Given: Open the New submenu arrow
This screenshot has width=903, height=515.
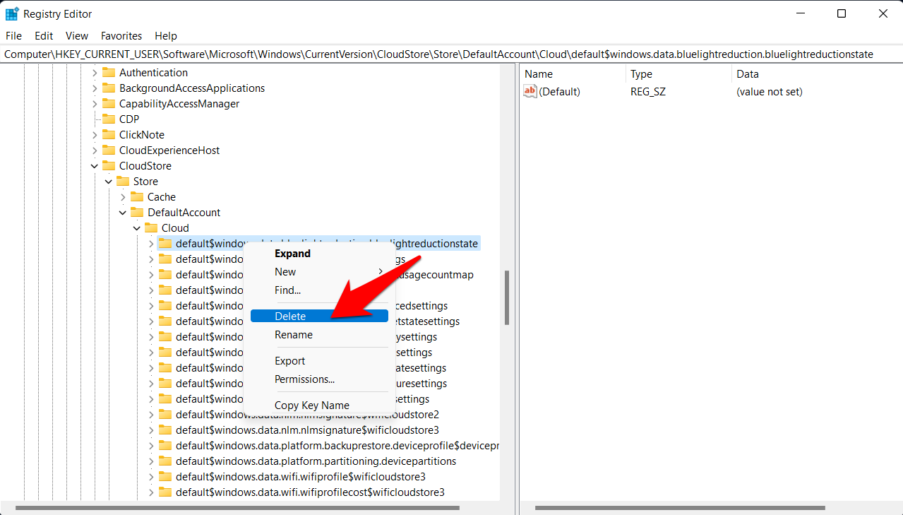Looking at the screenshot, I should [380, 271].
